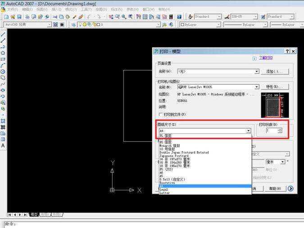
Task: Choose Executive paper size
Action: (205, 183)
